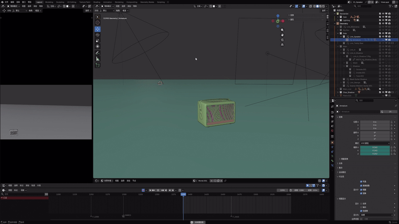
Task: Enable the Big Box collection checkbox
Action: (380, 30)
